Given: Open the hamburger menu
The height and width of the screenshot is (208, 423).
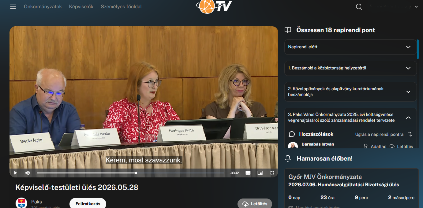Looking at the screenshot, I should point(13,7).
